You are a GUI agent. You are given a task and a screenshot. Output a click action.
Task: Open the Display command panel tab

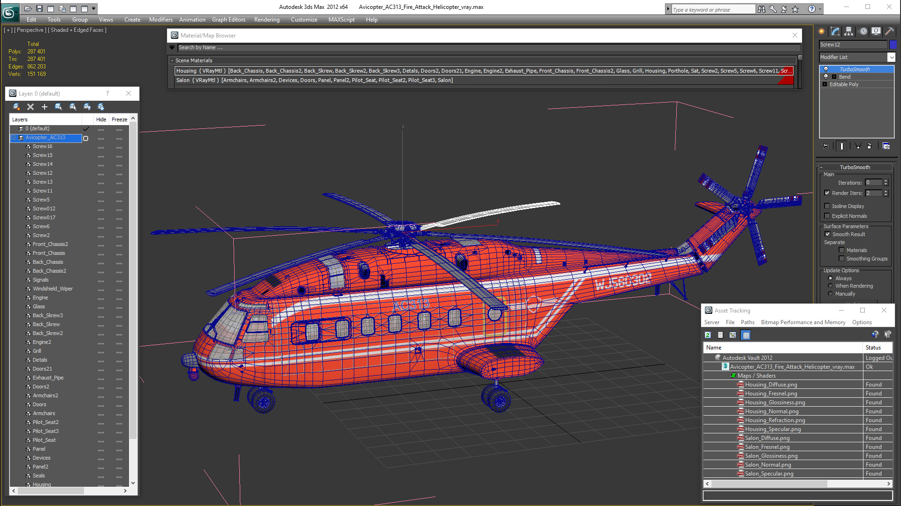pos(876,31)
